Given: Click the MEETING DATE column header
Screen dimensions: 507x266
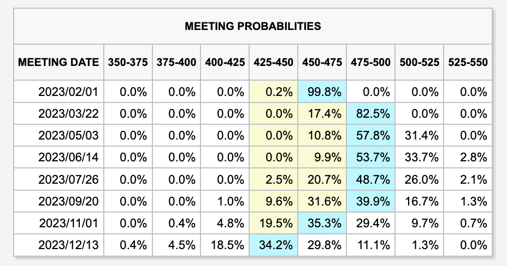Looking at the screenshot, I should [58, 62].
